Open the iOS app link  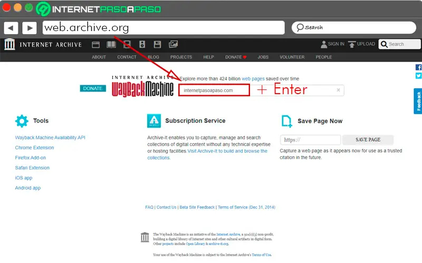pos(24,178)
